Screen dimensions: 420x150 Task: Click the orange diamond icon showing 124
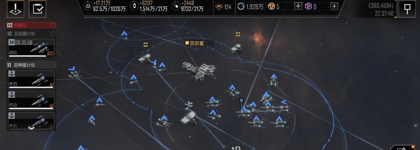coord(219,7)
